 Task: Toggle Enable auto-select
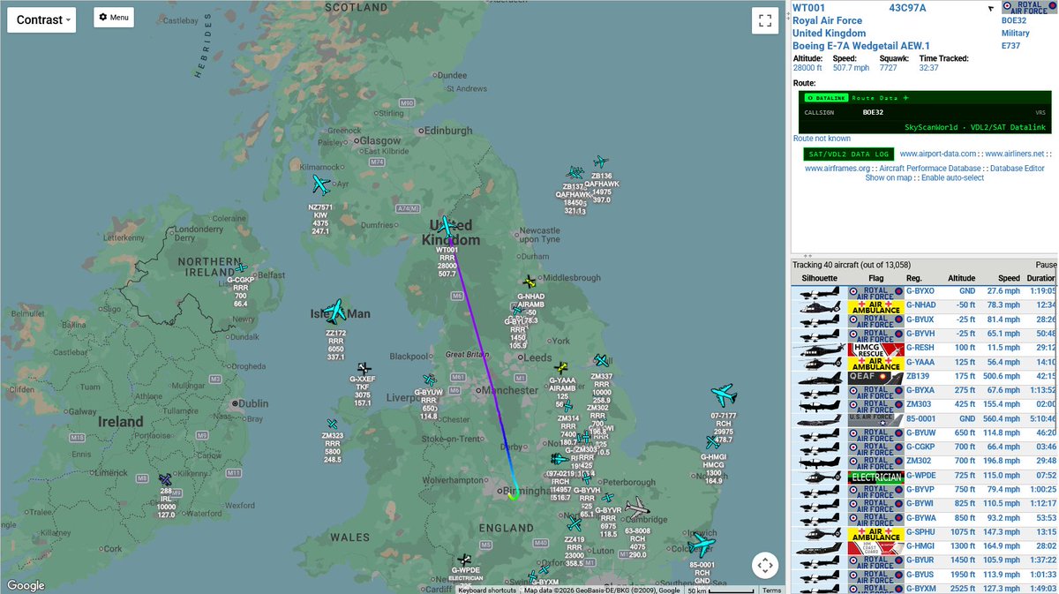click(x=953, y=177)
